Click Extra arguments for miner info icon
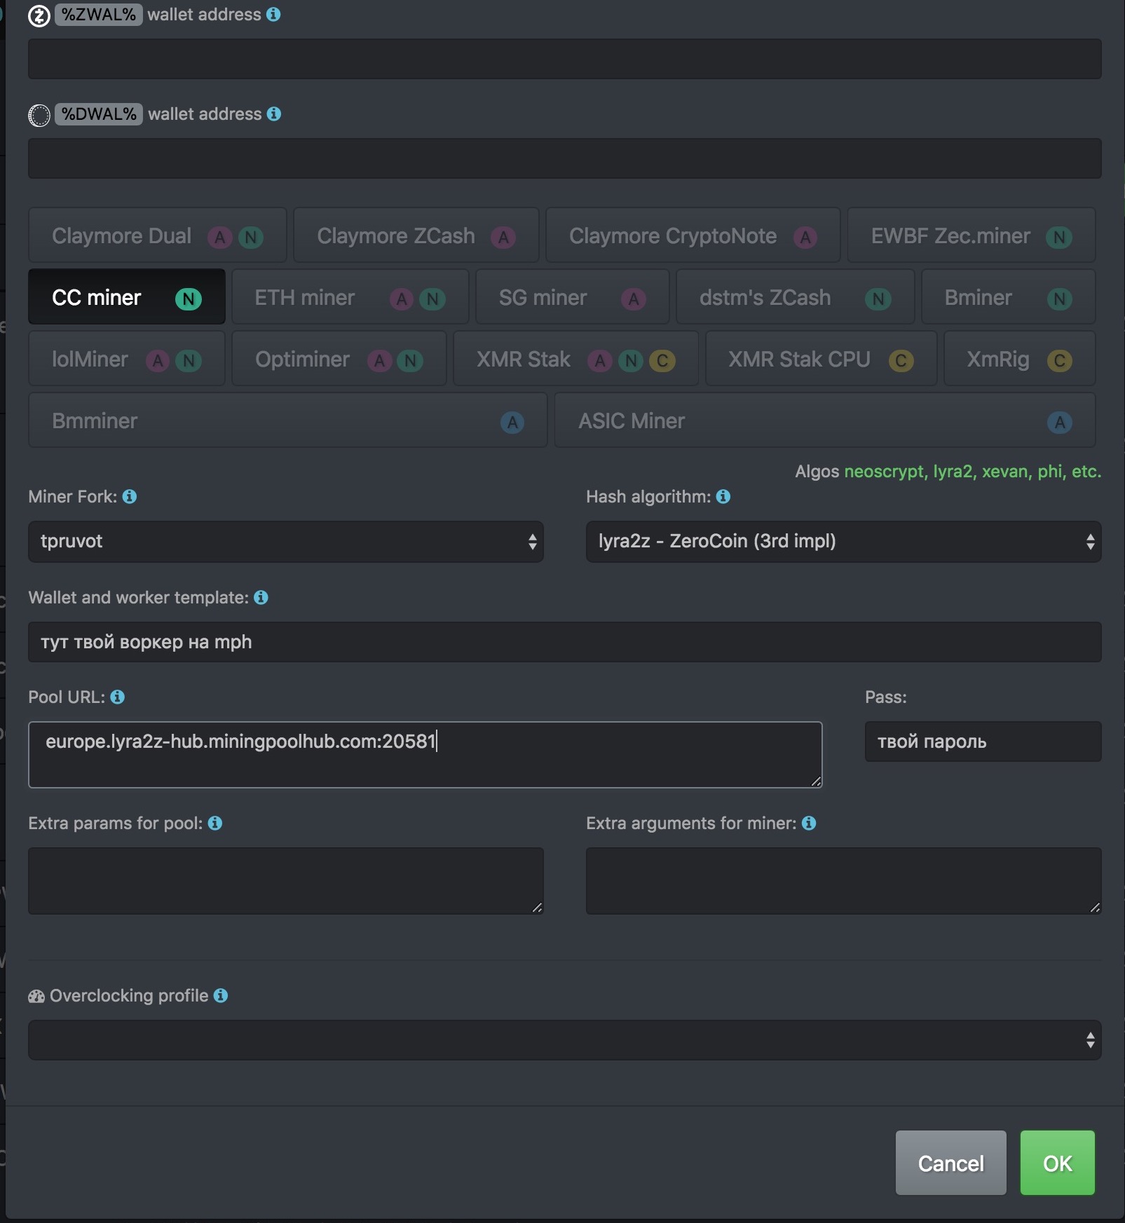The image size is (1125, 1223). [809, 824]
